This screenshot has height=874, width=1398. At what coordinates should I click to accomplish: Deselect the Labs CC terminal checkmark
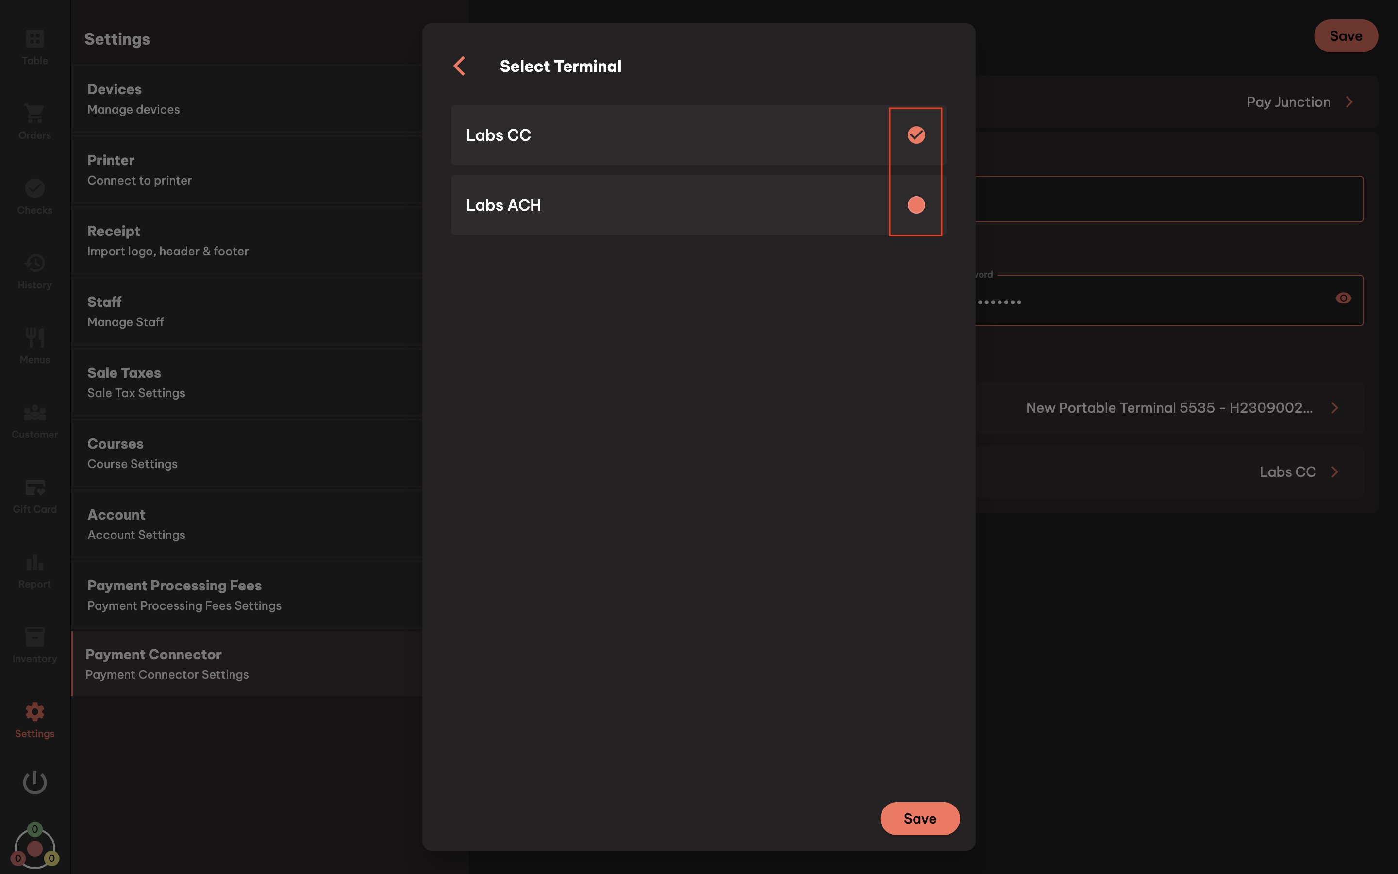(915, 134)
